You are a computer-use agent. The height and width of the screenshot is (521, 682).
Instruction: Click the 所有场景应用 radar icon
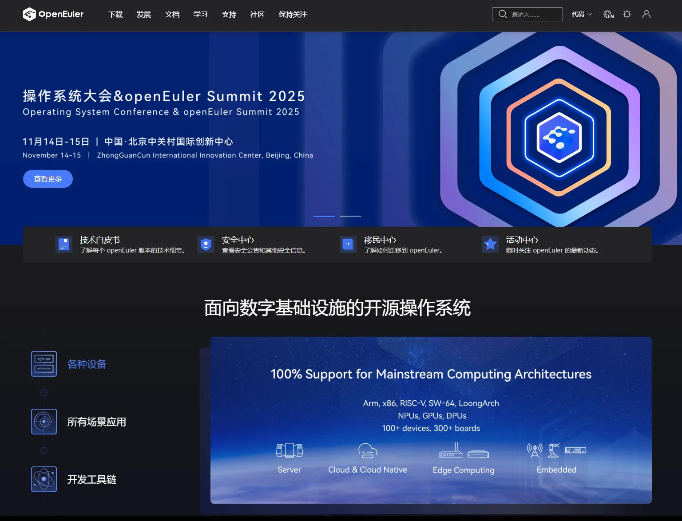tap(44, 422)
